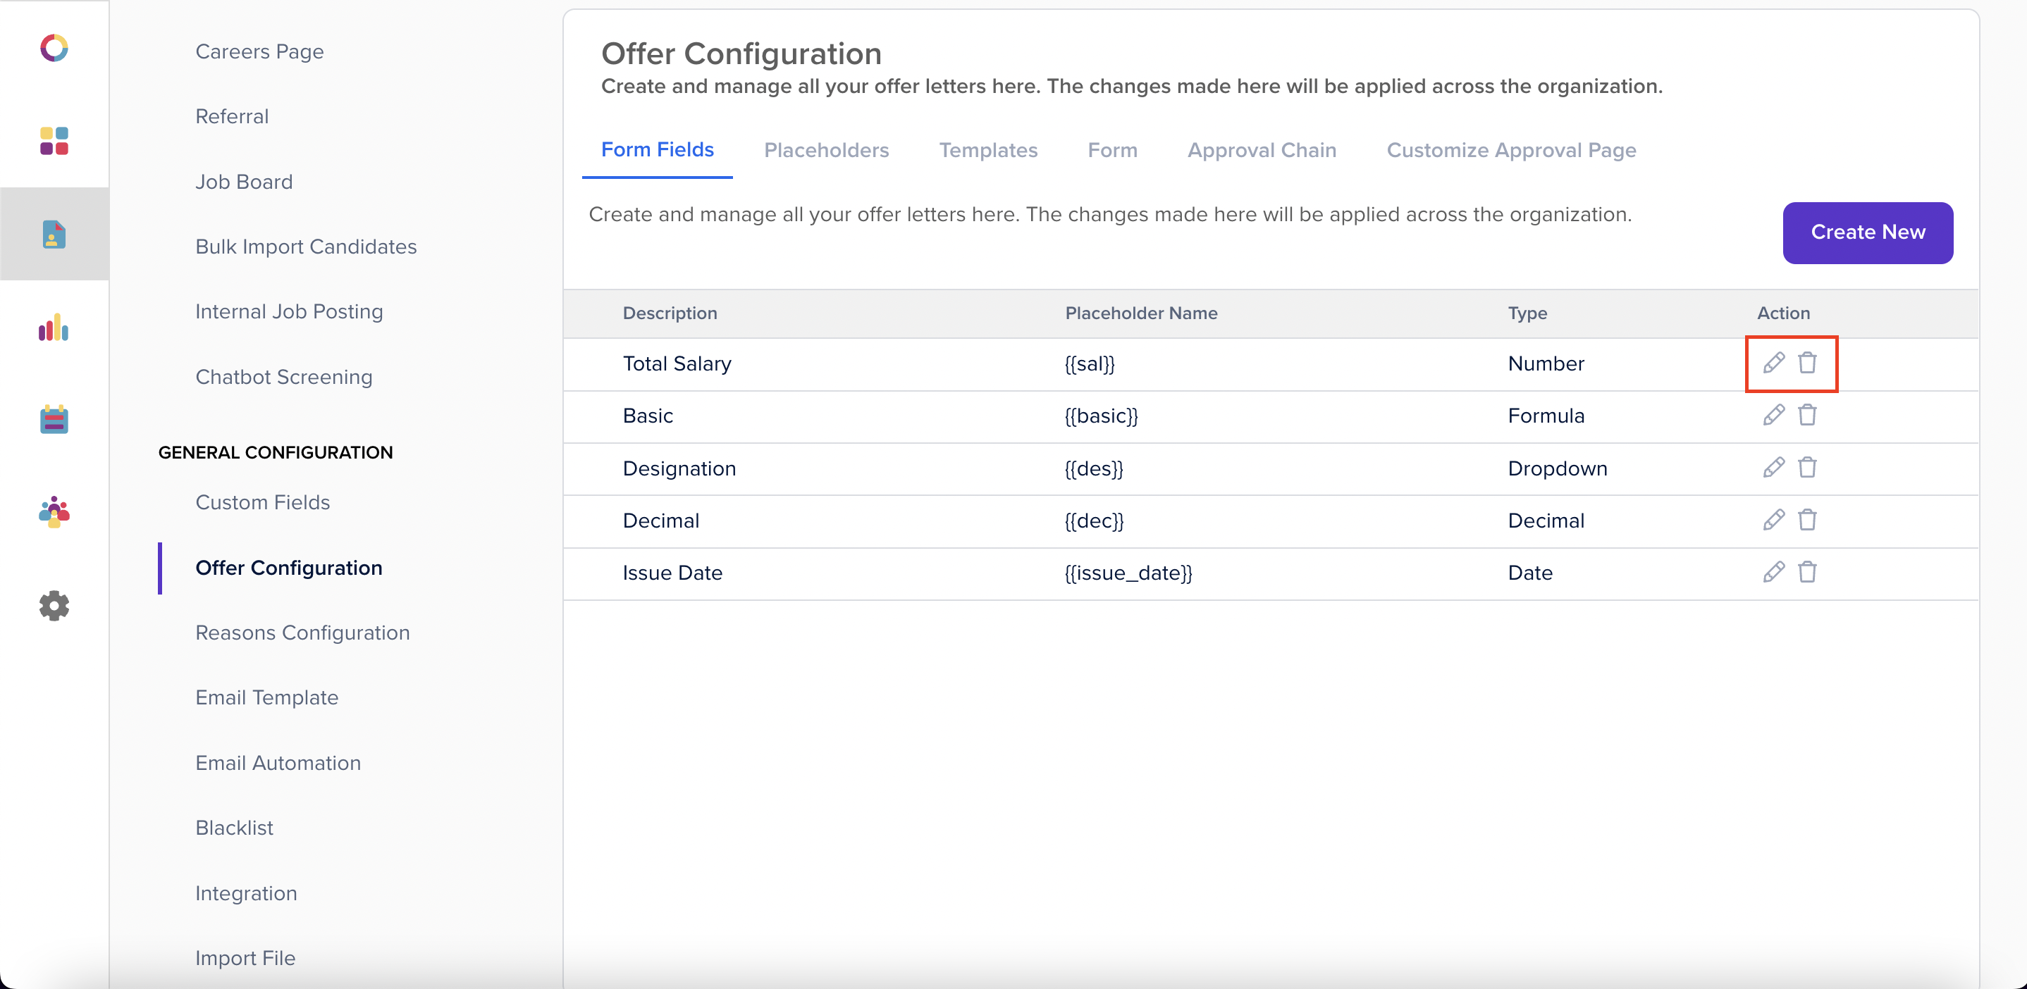Open Email Automation settings
Viewport: 2027px width, 989px height.
click(x=278, y=763)
